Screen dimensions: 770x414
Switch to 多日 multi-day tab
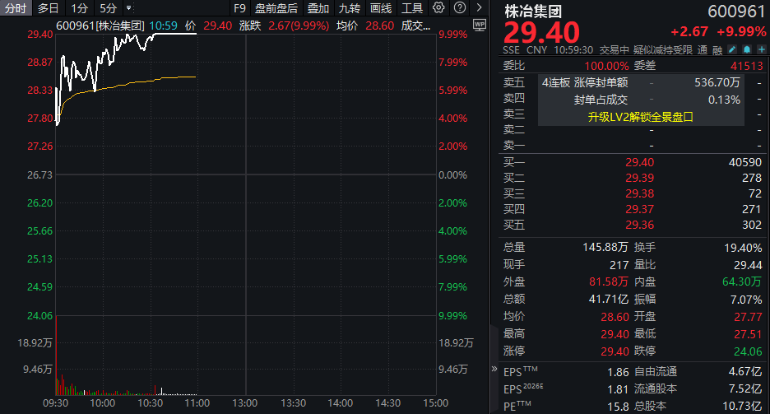click(48, 8)
